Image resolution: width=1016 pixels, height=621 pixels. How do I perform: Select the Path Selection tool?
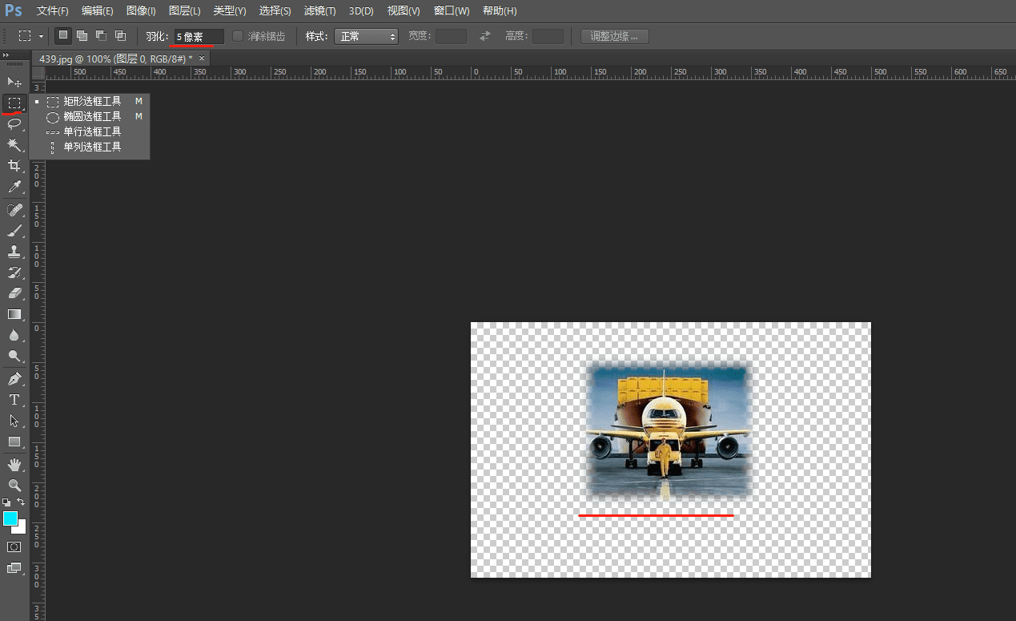(14, 421)
